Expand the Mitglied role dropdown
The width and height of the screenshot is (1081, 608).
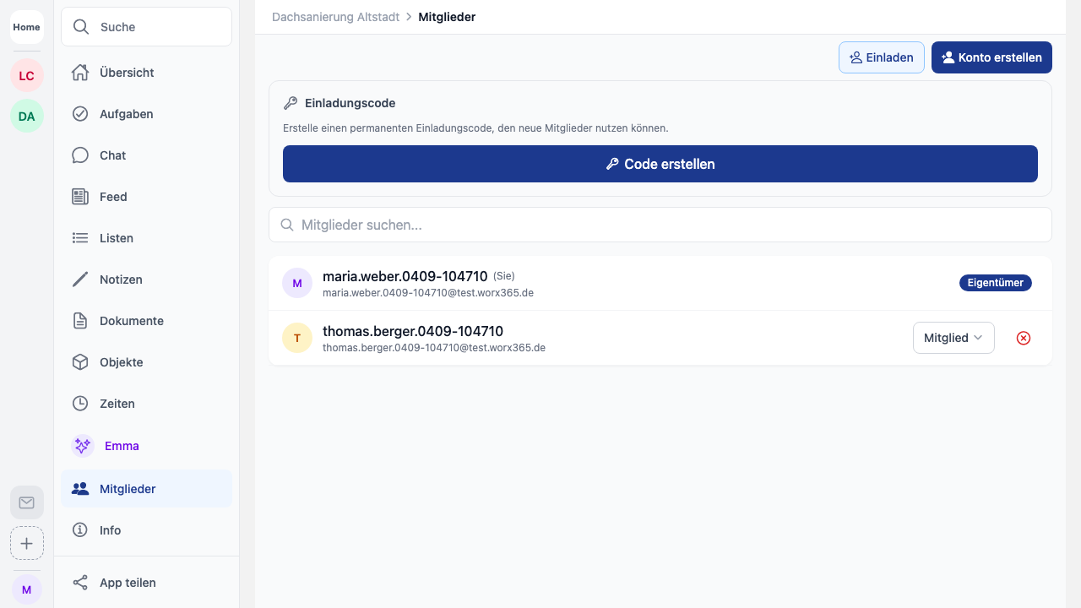point(953,338)
